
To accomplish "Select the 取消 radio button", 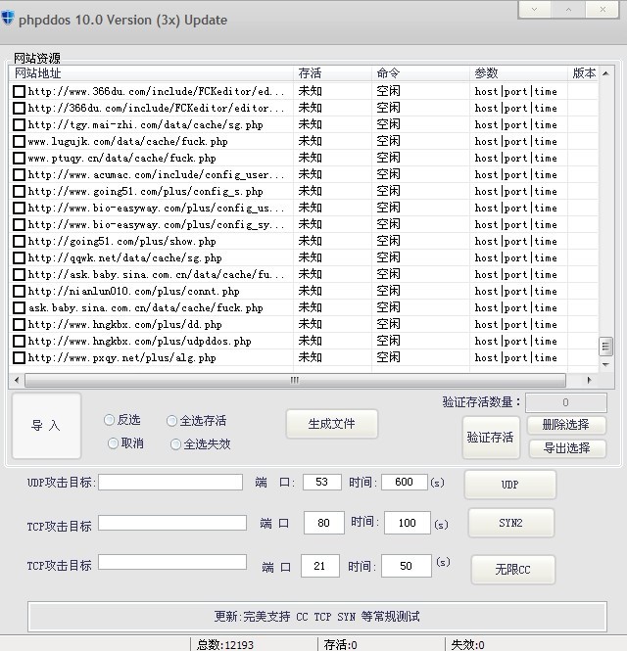I will pos(113,443).
